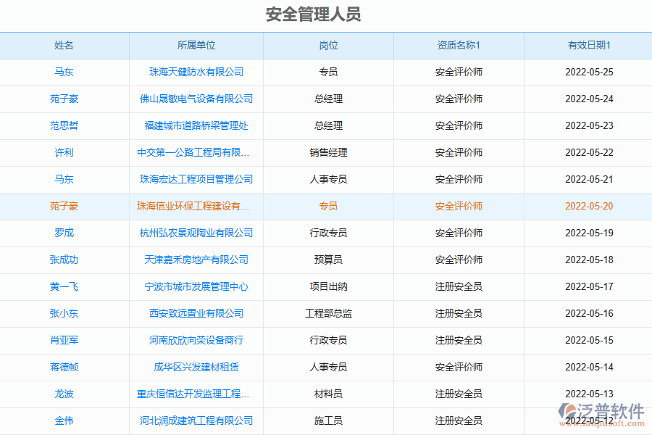Screen dimensions: 652x435
Task: Select the date 2022-05-16
Action: (x=589, y=313)
